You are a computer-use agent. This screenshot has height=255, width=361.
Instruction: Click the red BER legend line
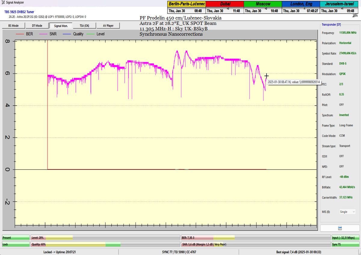[20, 34]
